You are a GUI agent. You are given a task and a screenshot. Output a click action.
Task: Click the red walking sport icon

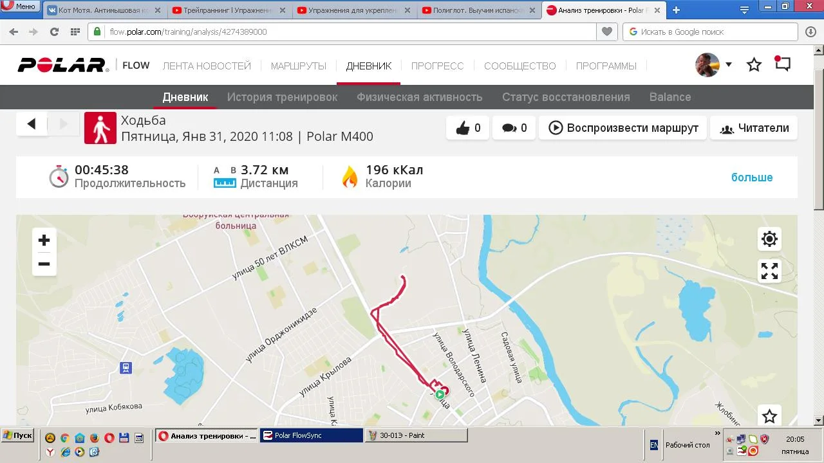(x=100, y=128)
